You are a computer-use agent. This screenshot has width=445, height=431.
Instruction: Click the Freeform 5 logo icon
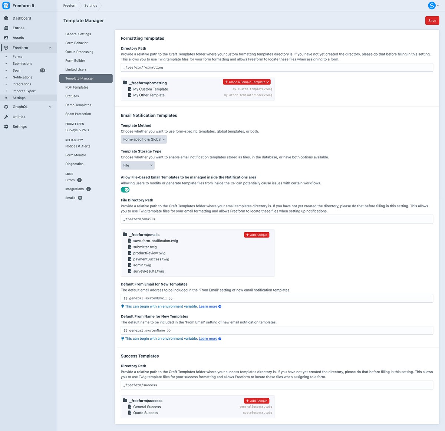[6, 6]
